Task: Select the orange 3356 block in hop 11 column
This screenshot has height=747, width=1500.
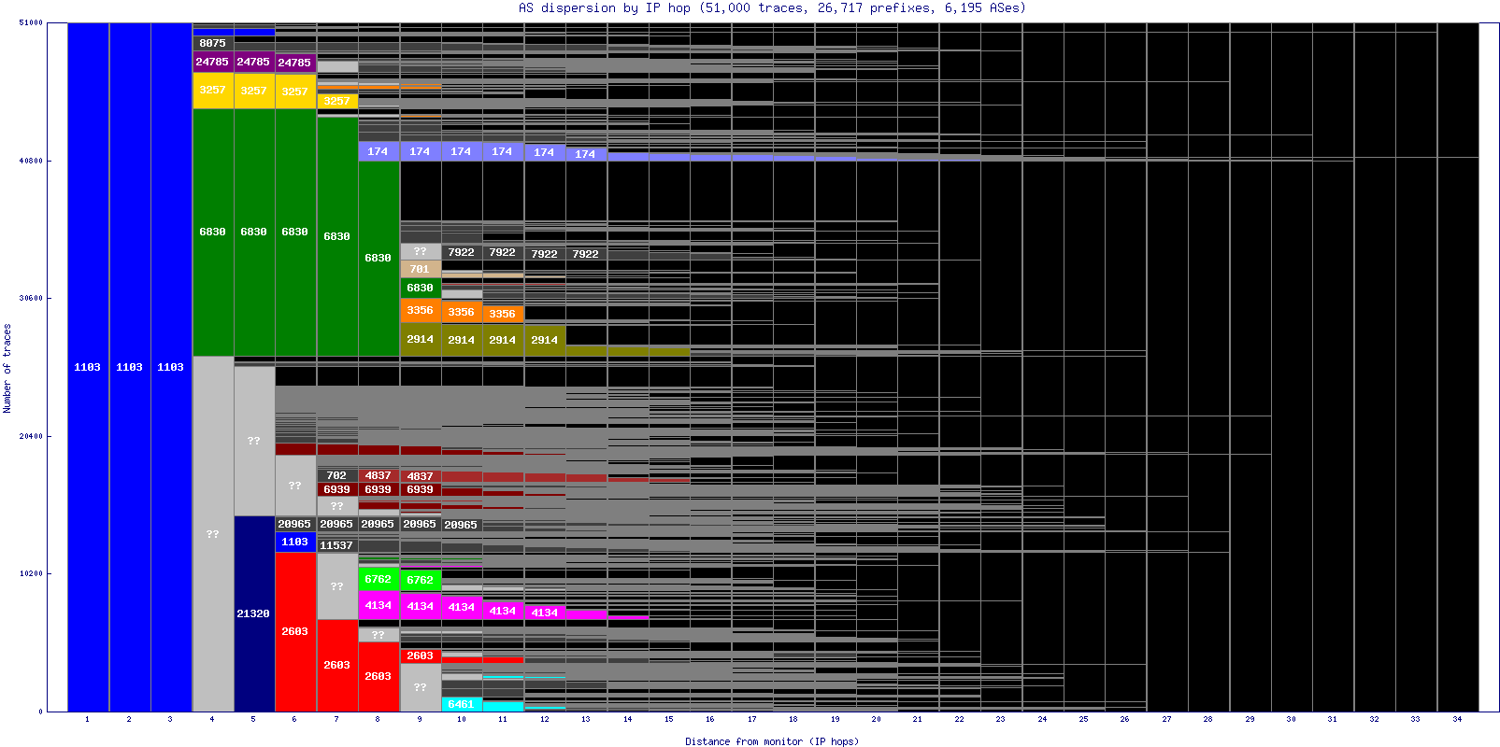Action: 502,314
